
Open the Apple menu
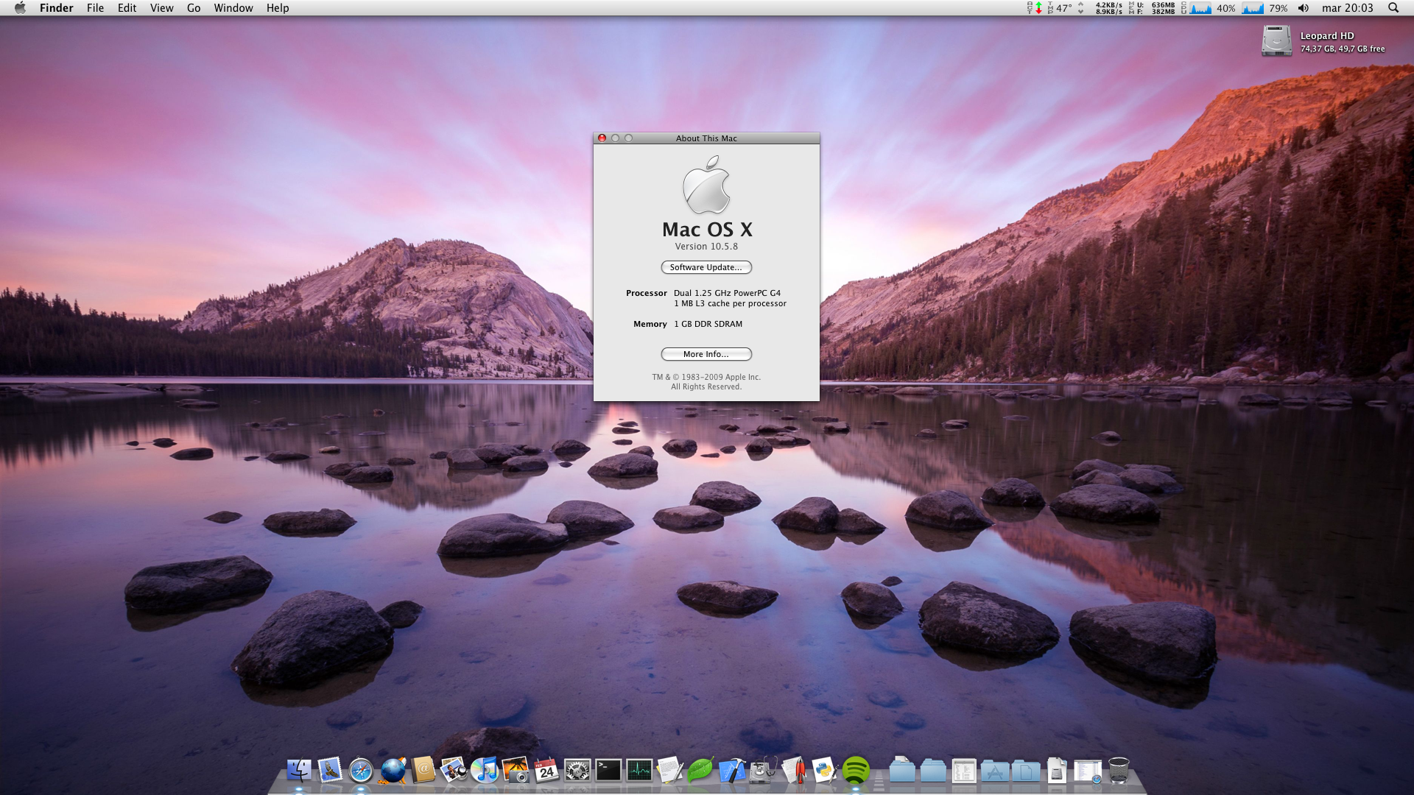20,8
